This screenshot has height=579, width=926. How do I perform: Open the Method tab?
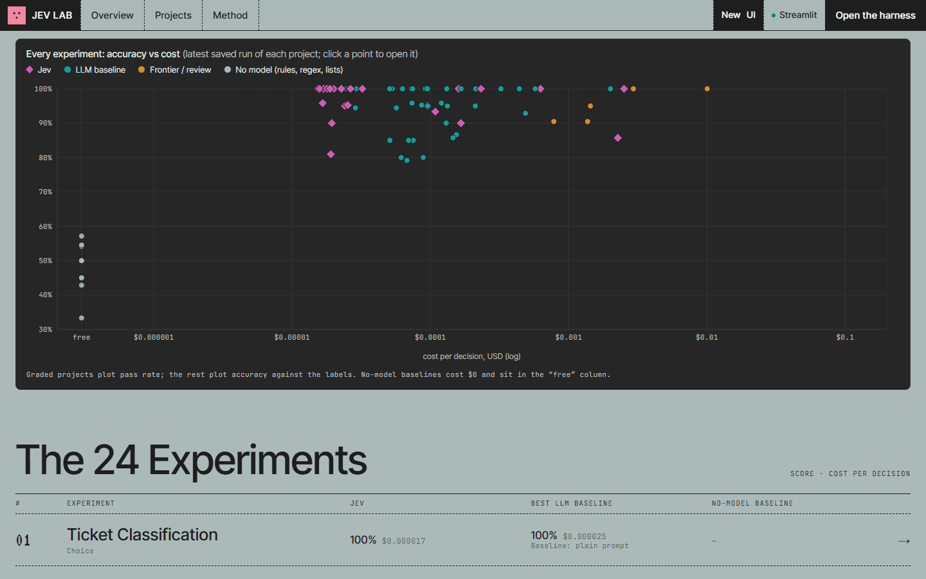click(x=230, y=15)
